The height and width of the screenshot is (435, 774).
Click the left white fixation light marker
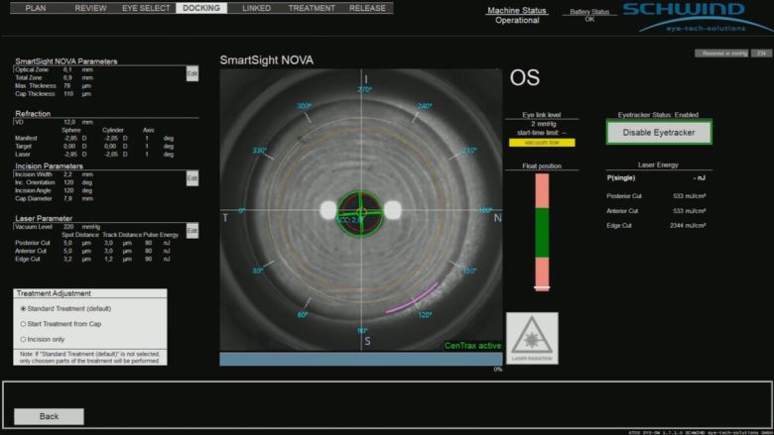point(329,210)
